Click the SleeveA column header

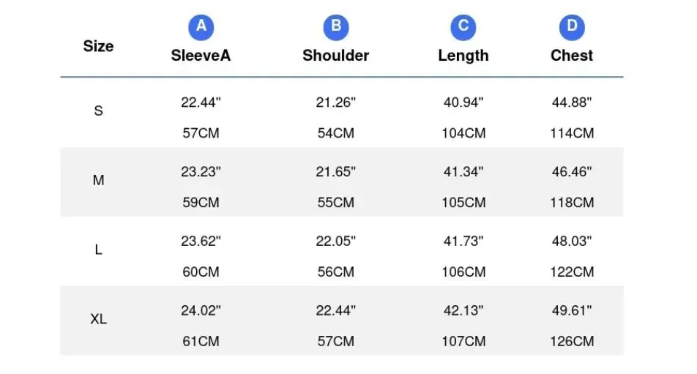201,56
